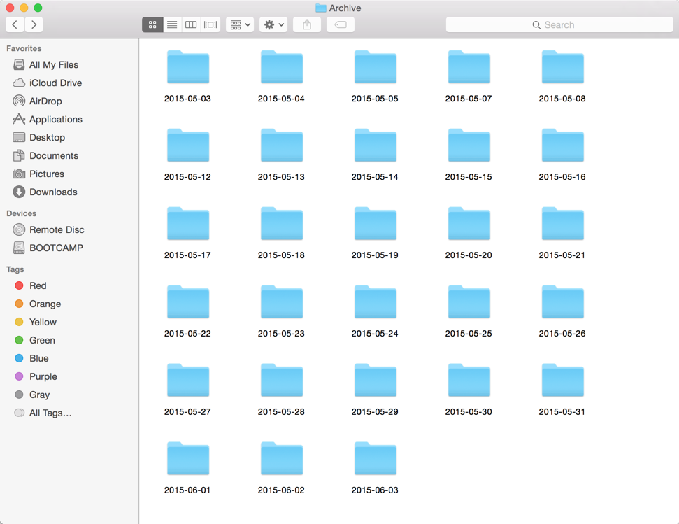Image resolution: width=679 pixels, height=524 pixels.
Task: Open AirDrop from the sidebar
Action: click(x=45, y=101)
